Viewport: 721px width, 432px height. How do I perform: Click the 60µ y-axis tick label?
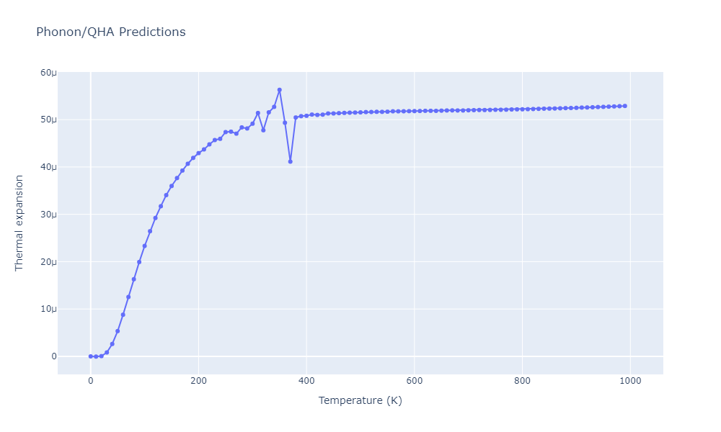[x=48, y=73]
